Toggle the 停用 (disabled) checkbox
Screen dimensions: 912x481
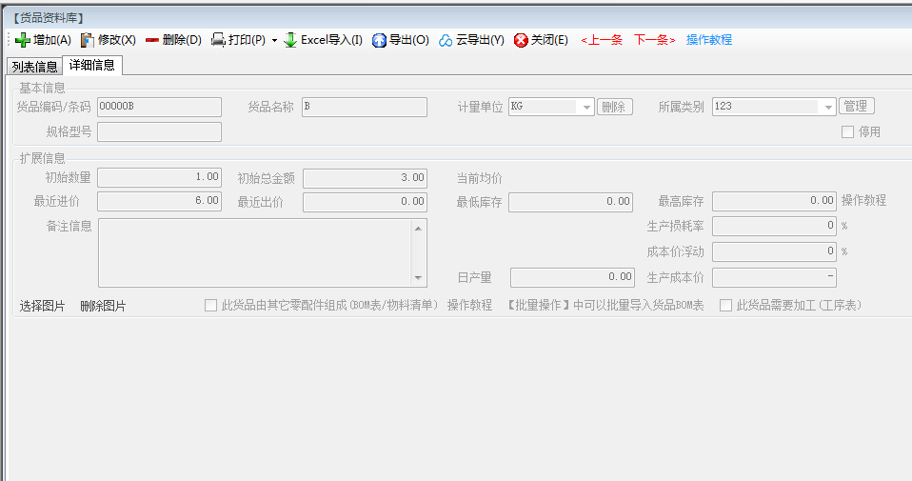click(x=847, y=132)
